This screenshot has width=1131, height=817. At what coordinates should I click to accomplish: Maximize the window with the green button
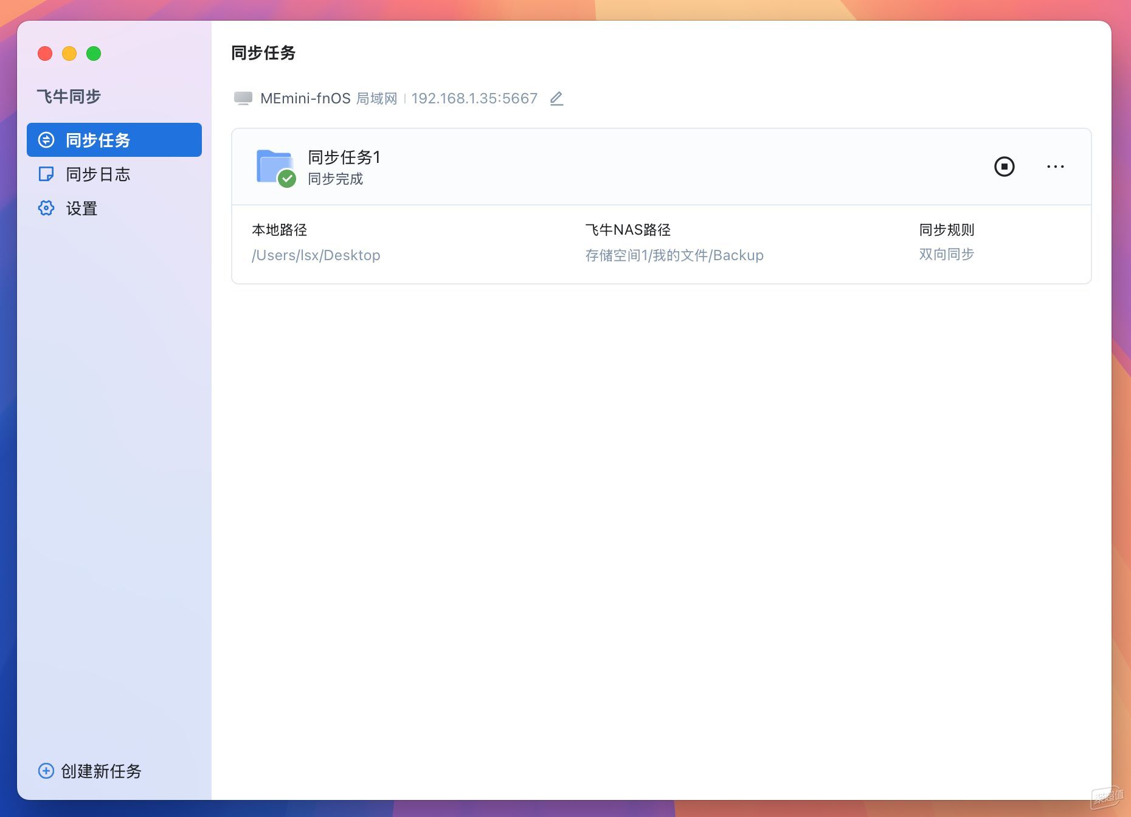click(94, 53)
